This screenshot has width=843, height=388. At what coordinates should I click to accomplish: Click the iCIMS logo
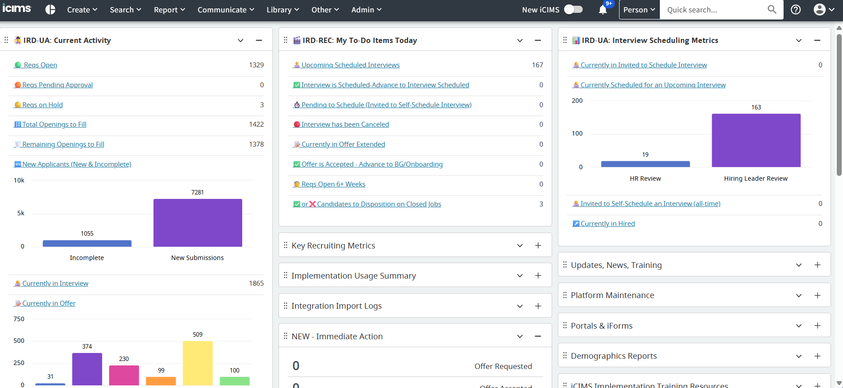(x=17, y=9)
